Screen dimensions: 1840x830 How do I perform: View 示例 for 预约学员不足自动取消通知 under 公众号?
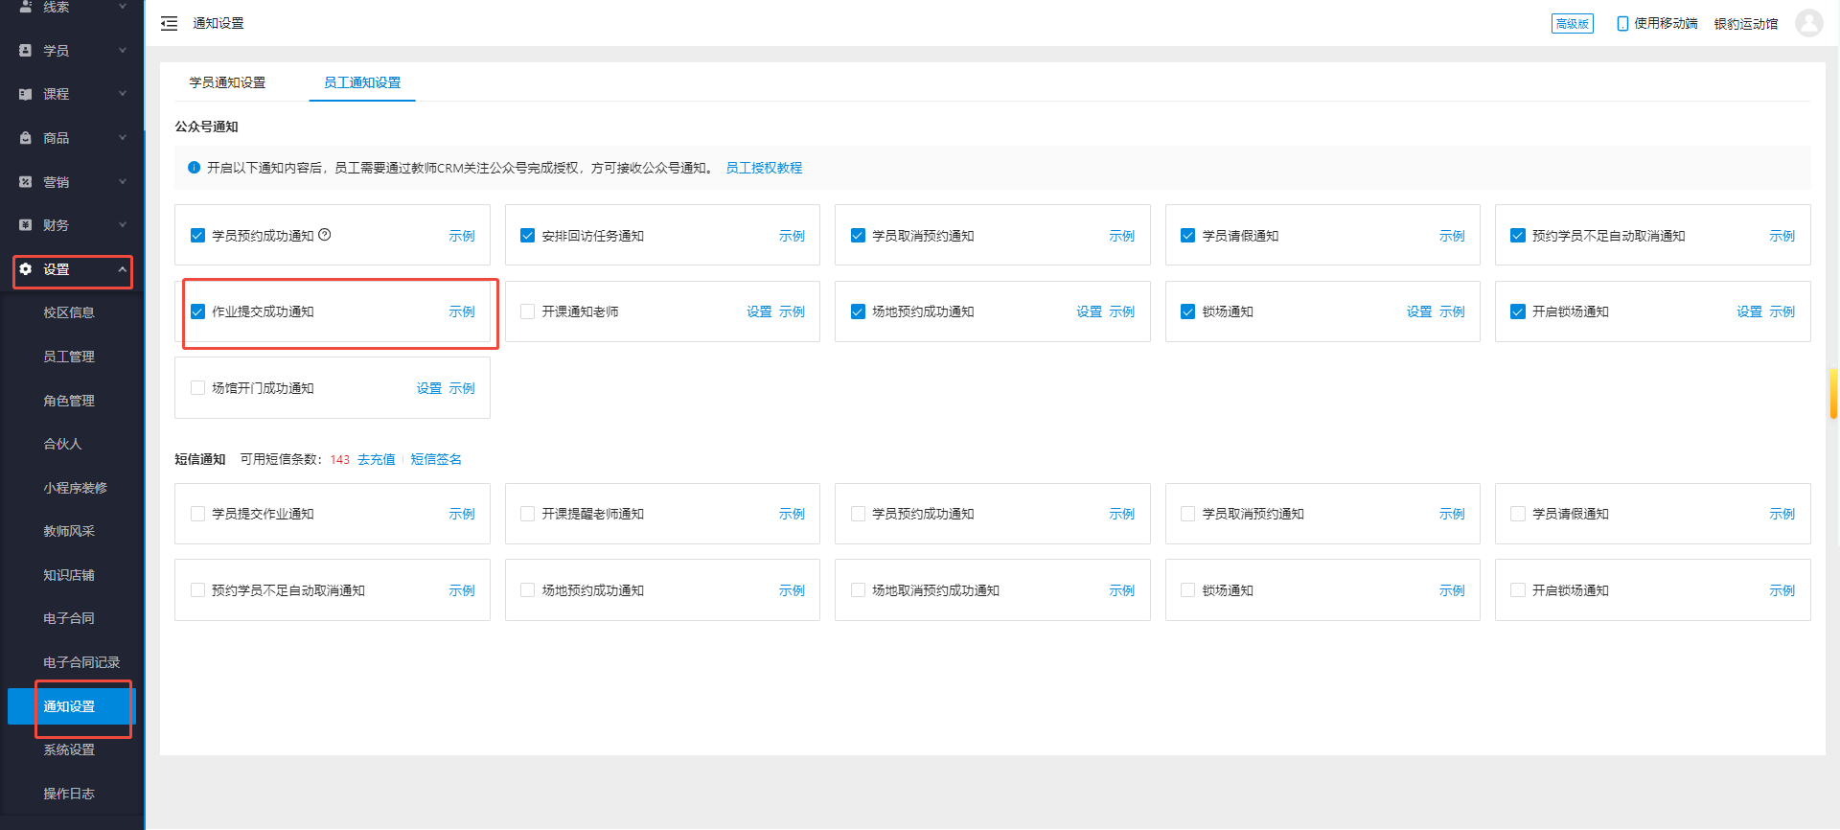coord(1782,235)
